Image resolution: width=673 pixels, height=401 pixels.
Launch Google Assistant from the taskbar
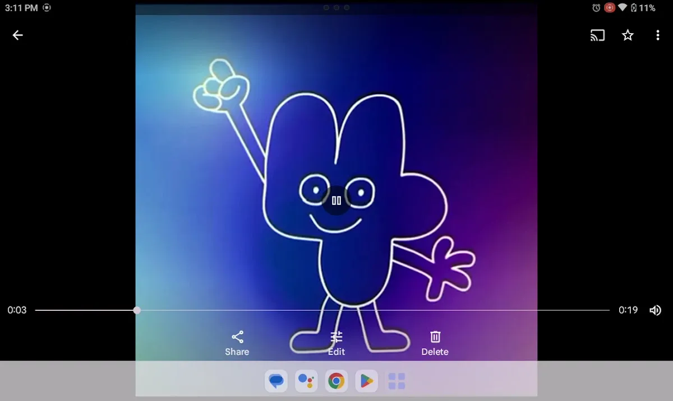point(306,381)
